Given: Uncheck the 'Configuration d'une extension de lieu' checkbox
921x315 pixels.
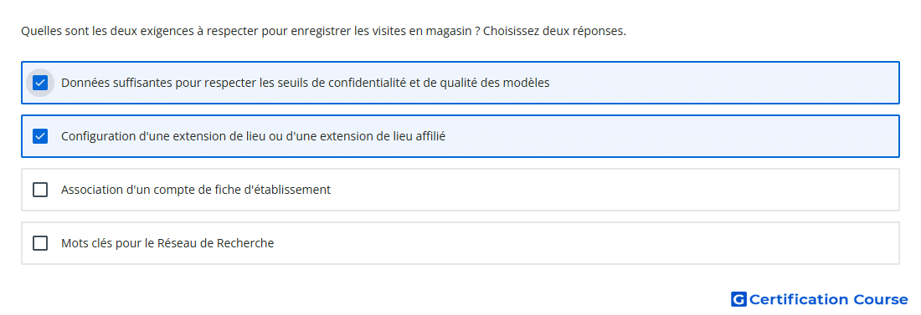Looking at the screenshot, I should pyautogui.click(x=40, y=137).
